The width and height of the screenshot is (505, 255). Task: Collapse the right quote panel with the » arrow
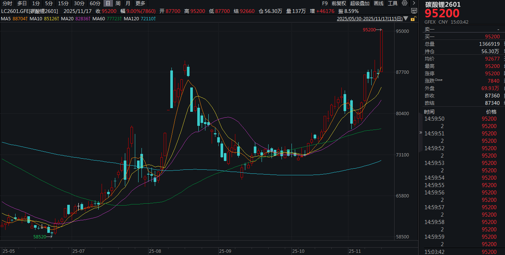420,133
